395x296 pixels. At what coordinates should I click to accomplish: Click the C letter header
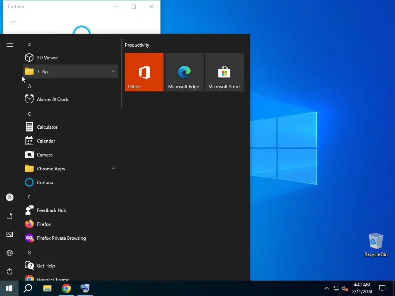click(x=29, y=114)
